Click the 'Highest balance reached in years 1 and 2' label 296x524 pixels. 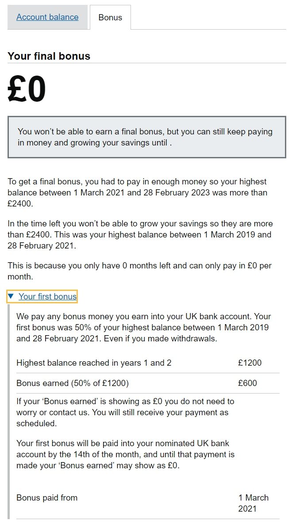pos(94,363)
